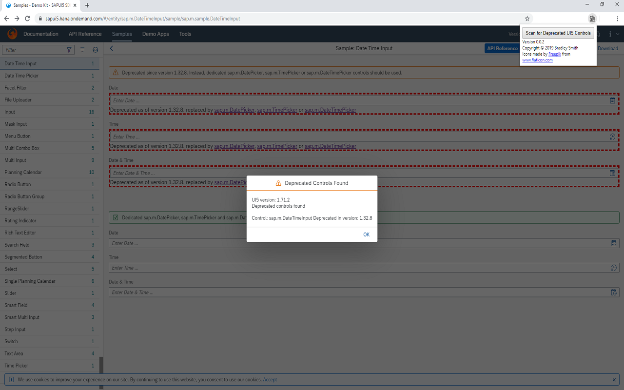Screen dimensions: 624x390
Task: Click the info icon in the top navigation
Action: click(x=610, y=34)
